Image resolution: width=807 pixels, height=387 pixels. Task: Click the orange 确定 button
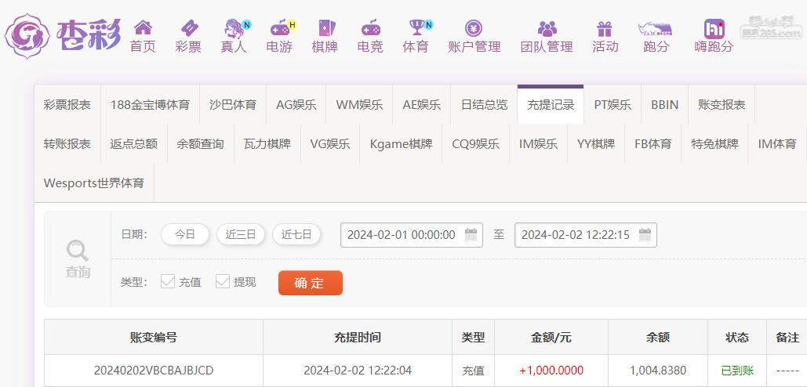click(x=311, y=283)
